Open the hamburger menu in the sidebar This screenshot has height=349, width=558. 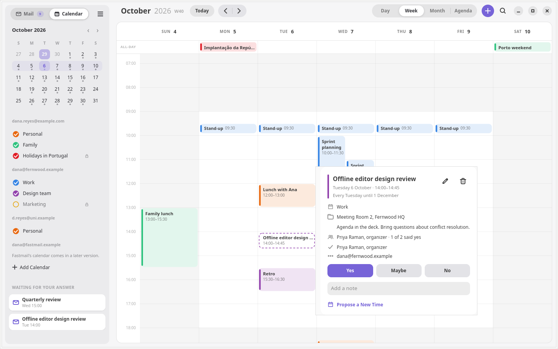click(x=100, y=14)
